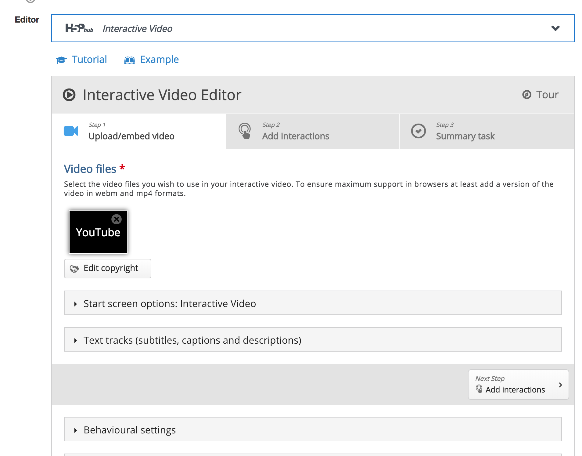Screen dimensions: 582x456
Task: Click the compass icon next to Tour
Action: point(526,95)
